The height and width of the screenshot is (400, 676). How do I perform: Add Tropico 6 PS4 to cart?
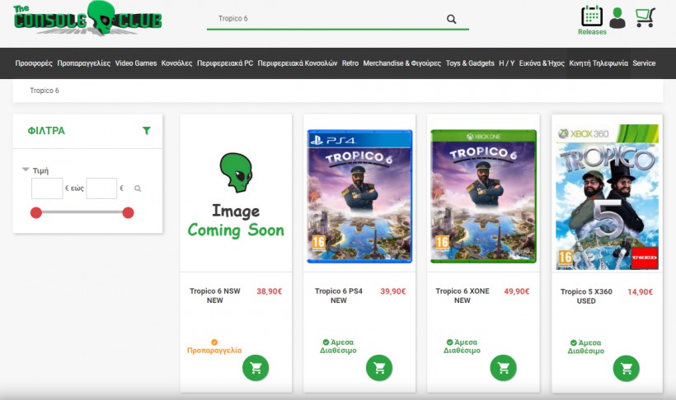[x=379, y=368]
